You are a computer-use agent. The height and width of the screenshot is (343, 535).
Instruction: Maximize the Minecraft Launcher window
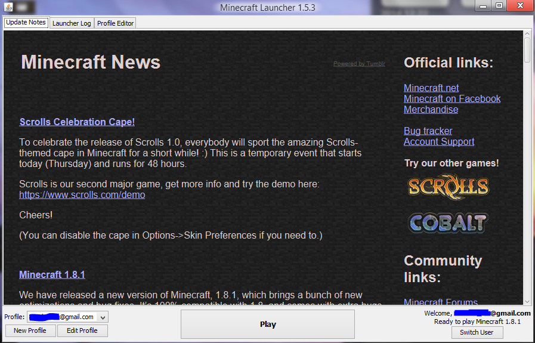point(499,5)
